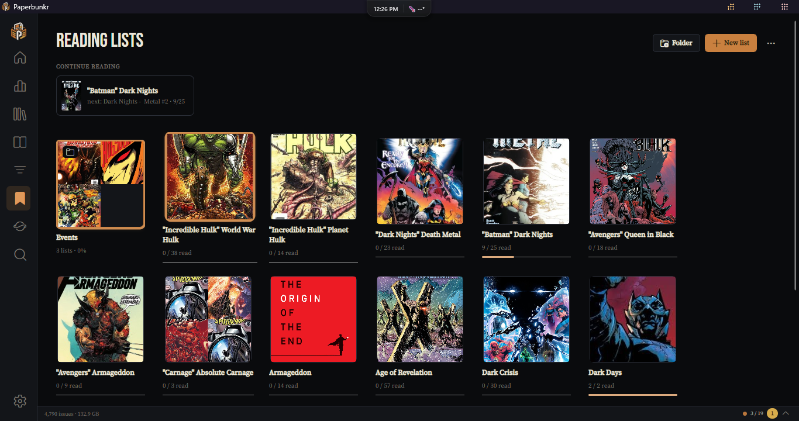The height and width of the screenshot is (421, 799).
Task: Click "3 lists · 0%" under Events
Action: pos(71,250)
